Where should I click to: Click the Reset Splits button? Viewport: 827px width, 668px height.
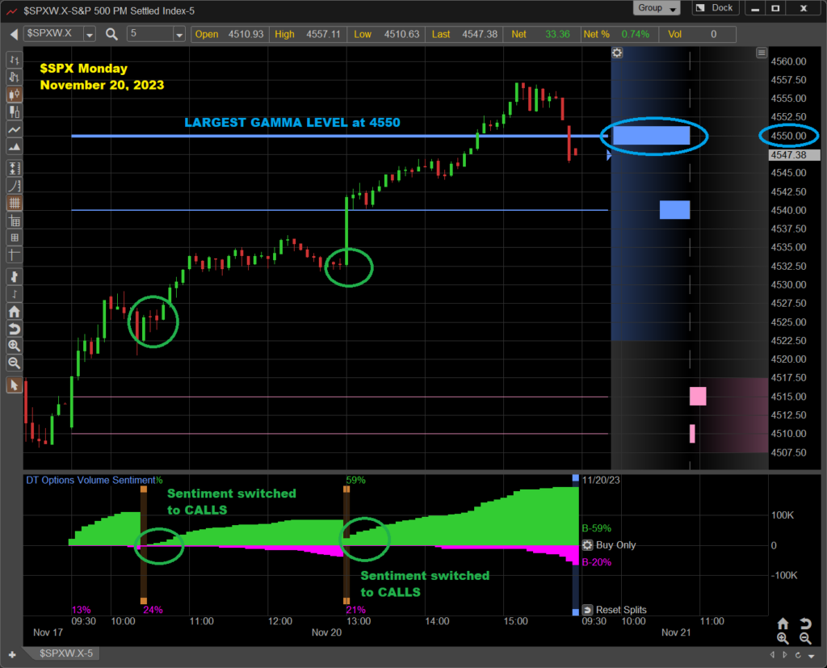pyautogui.click(x=588, y=610)
